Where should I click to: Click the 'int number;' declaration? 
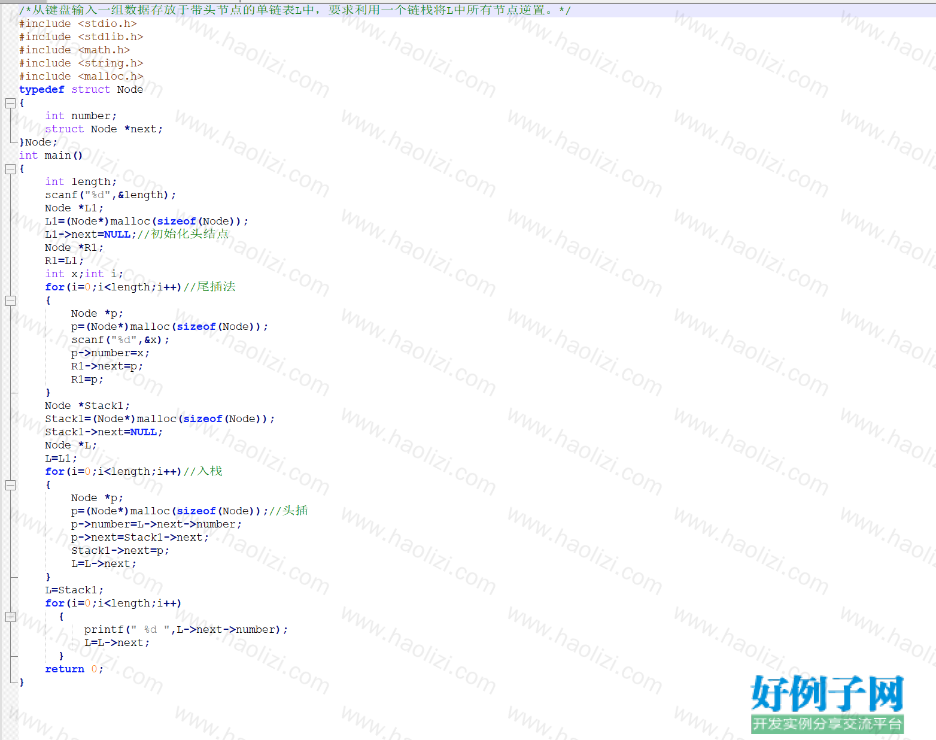[x=81, y=116]
